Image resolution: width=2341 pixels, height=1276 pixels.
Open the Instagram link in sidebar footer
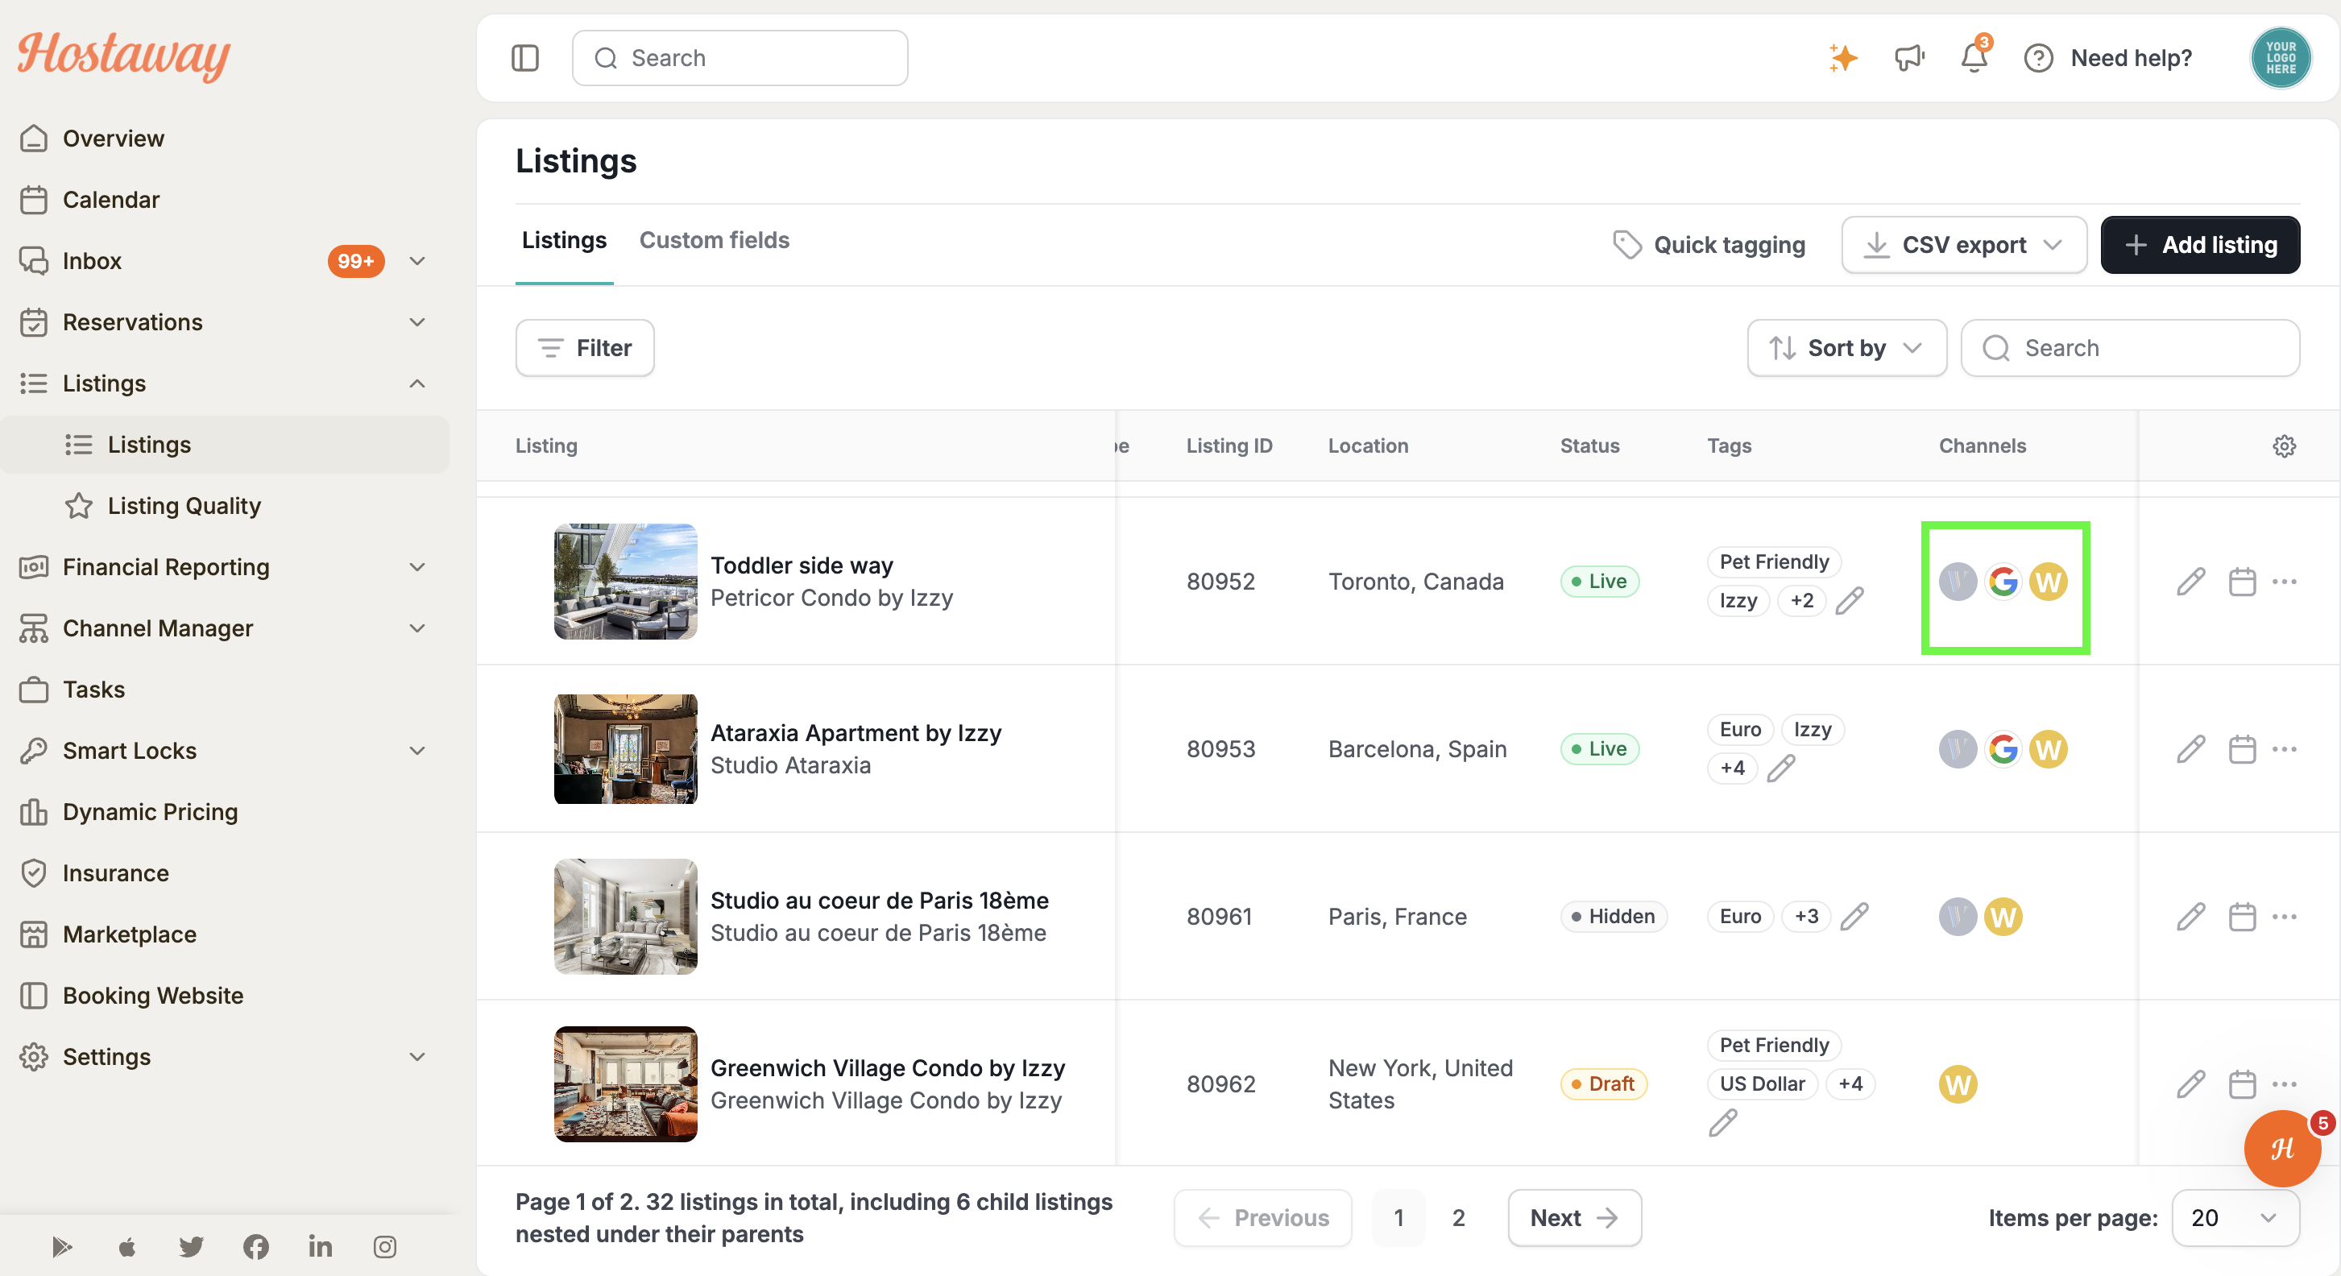click(384, 1246)
